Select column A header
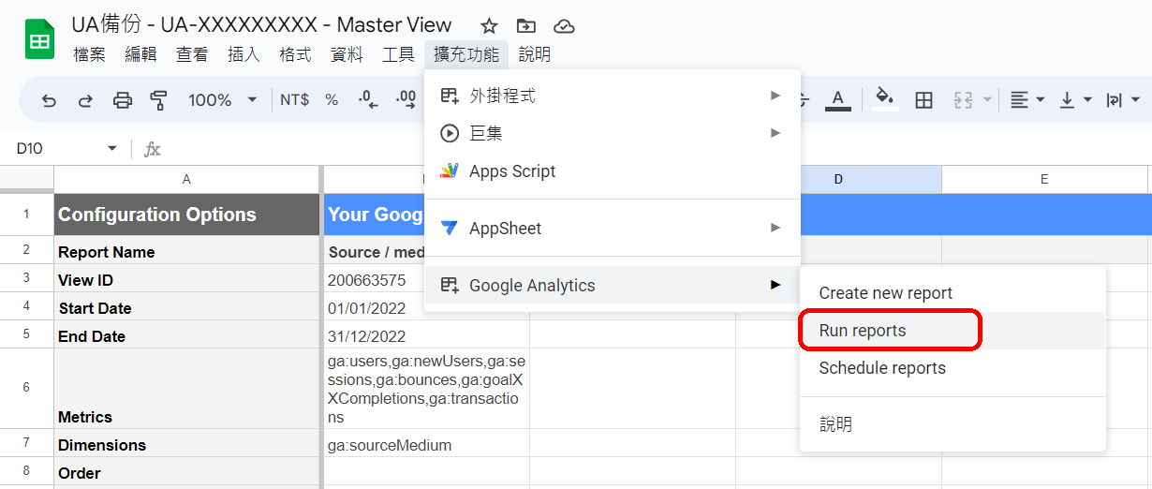 coord(186,179)
